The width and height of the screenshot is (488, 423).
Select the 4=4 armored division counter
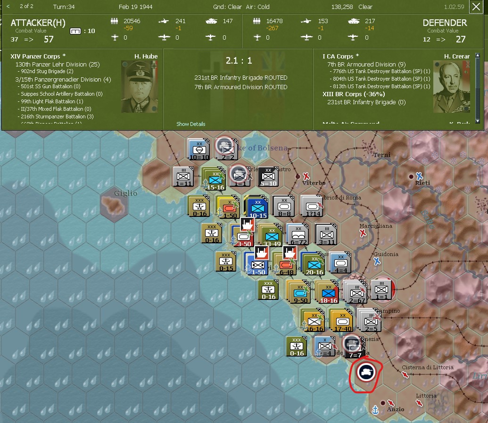tap(340, 263)
